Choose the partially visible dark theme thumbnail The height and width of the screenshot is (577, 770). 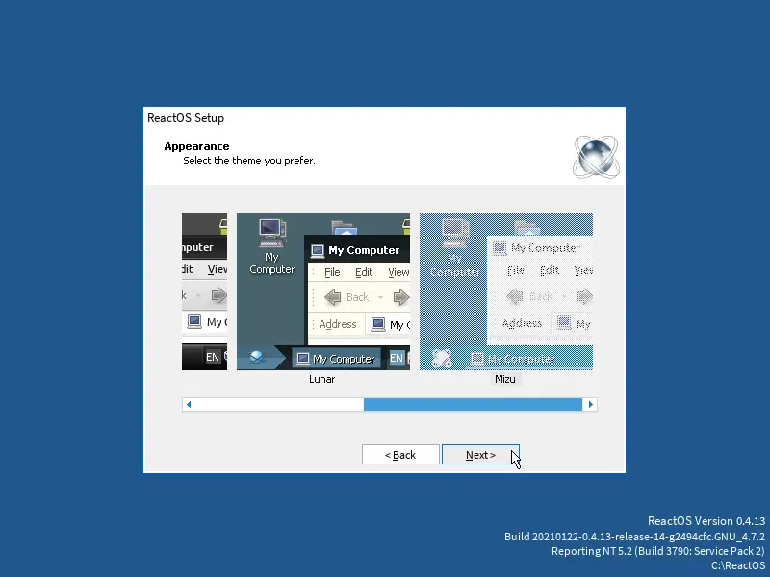point(204,291)
